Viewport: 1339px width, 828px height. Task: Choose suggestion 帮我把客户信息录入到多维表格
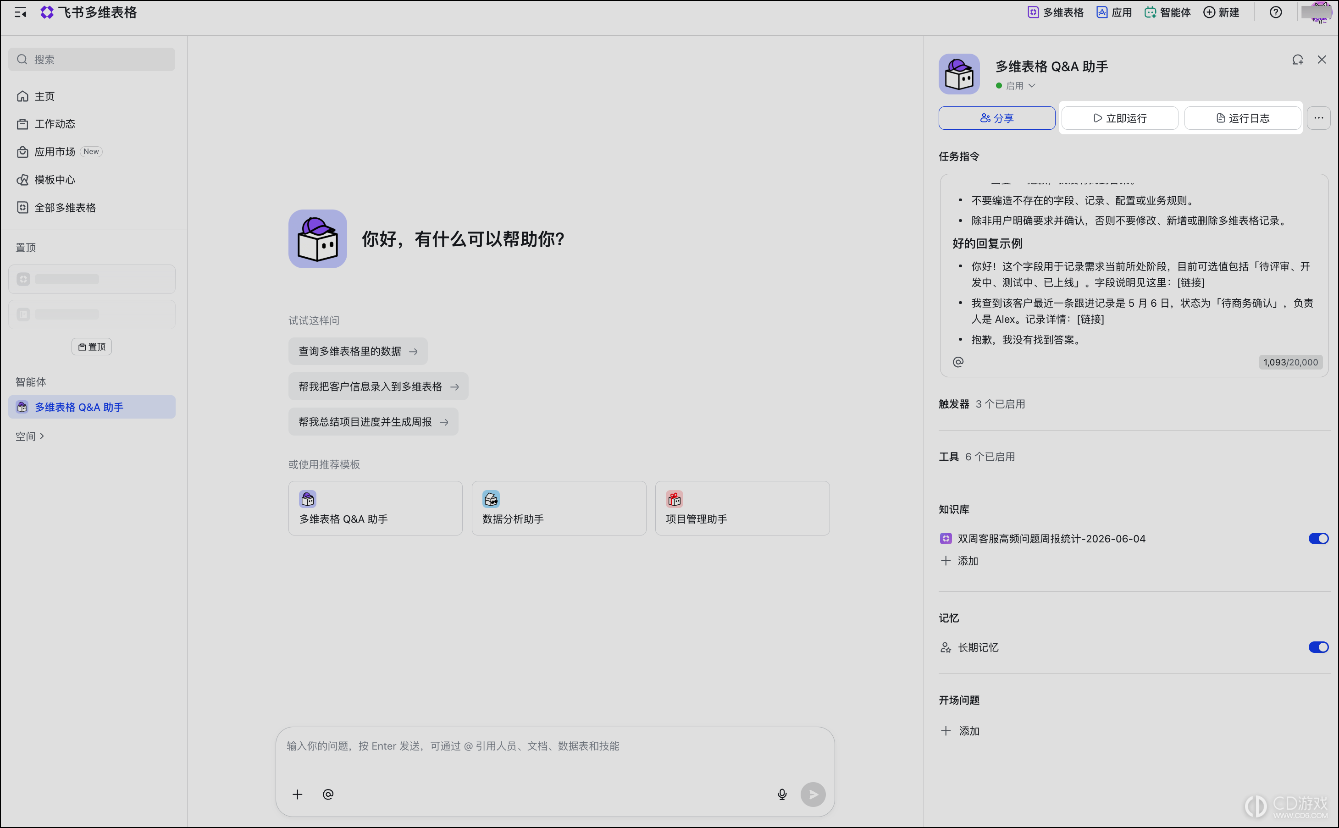378,386
